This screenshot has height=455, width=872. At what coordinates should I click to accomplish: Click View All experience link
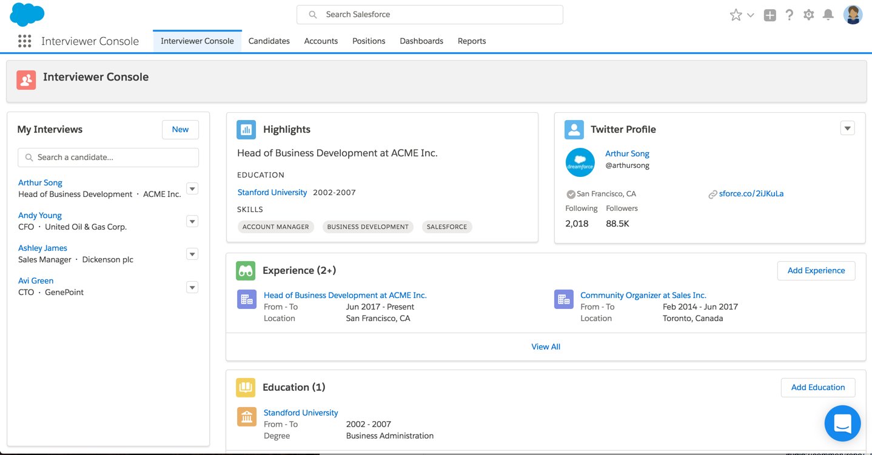[546, 347]
